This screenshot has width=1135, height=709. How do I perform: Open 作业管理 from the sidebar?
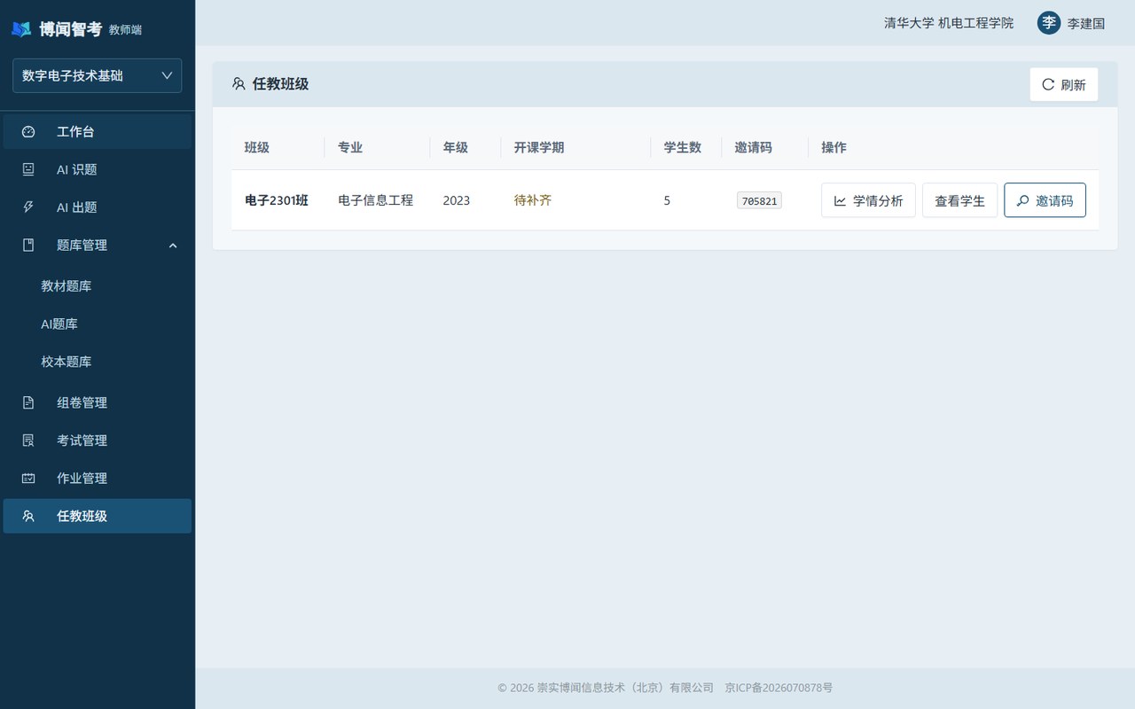[98, 479]
